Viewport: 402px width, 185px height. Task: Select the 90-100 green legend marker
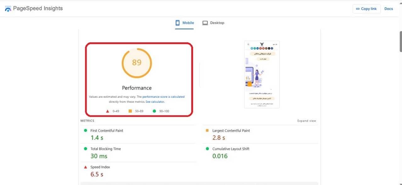pyautogui.click(x=154, y=111)
